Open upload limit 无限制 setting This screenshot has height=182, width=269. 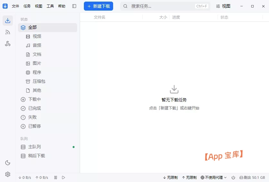coord(189,178)
